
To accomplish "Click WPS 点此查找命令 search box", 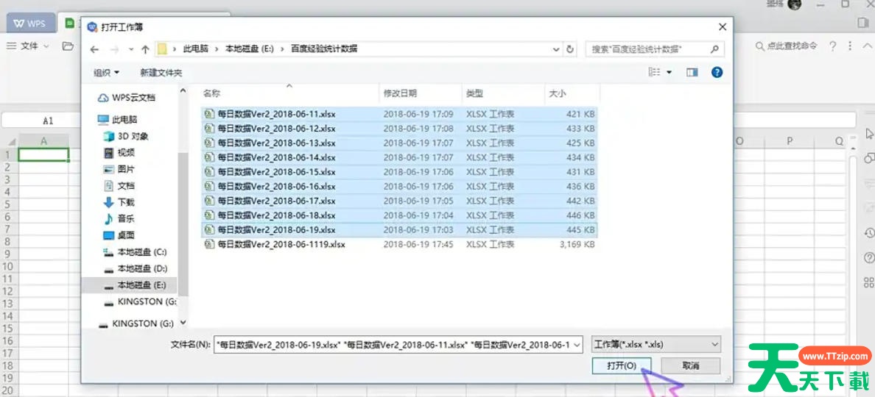I will pyautogui.click(x=787, y=46).
